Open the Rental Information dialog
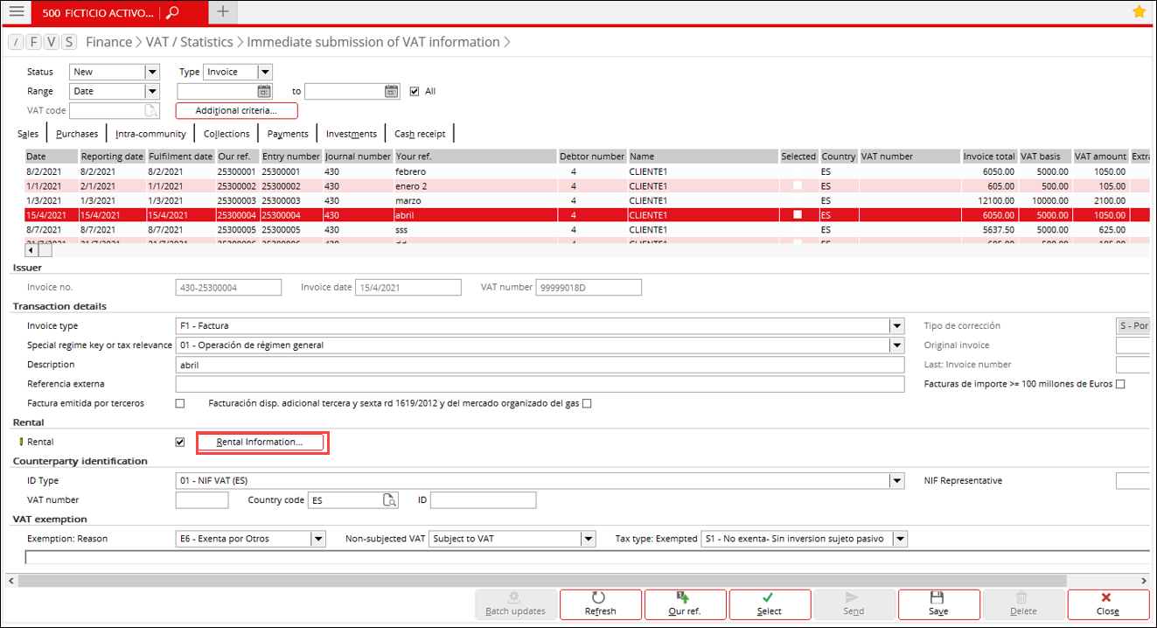 260,442
